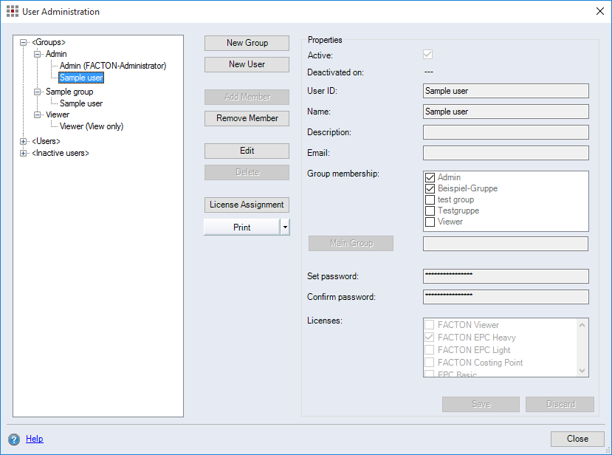Open the License Assignment dialog
The width and height of the screenshot is (612, 455).
pos(247,205)
